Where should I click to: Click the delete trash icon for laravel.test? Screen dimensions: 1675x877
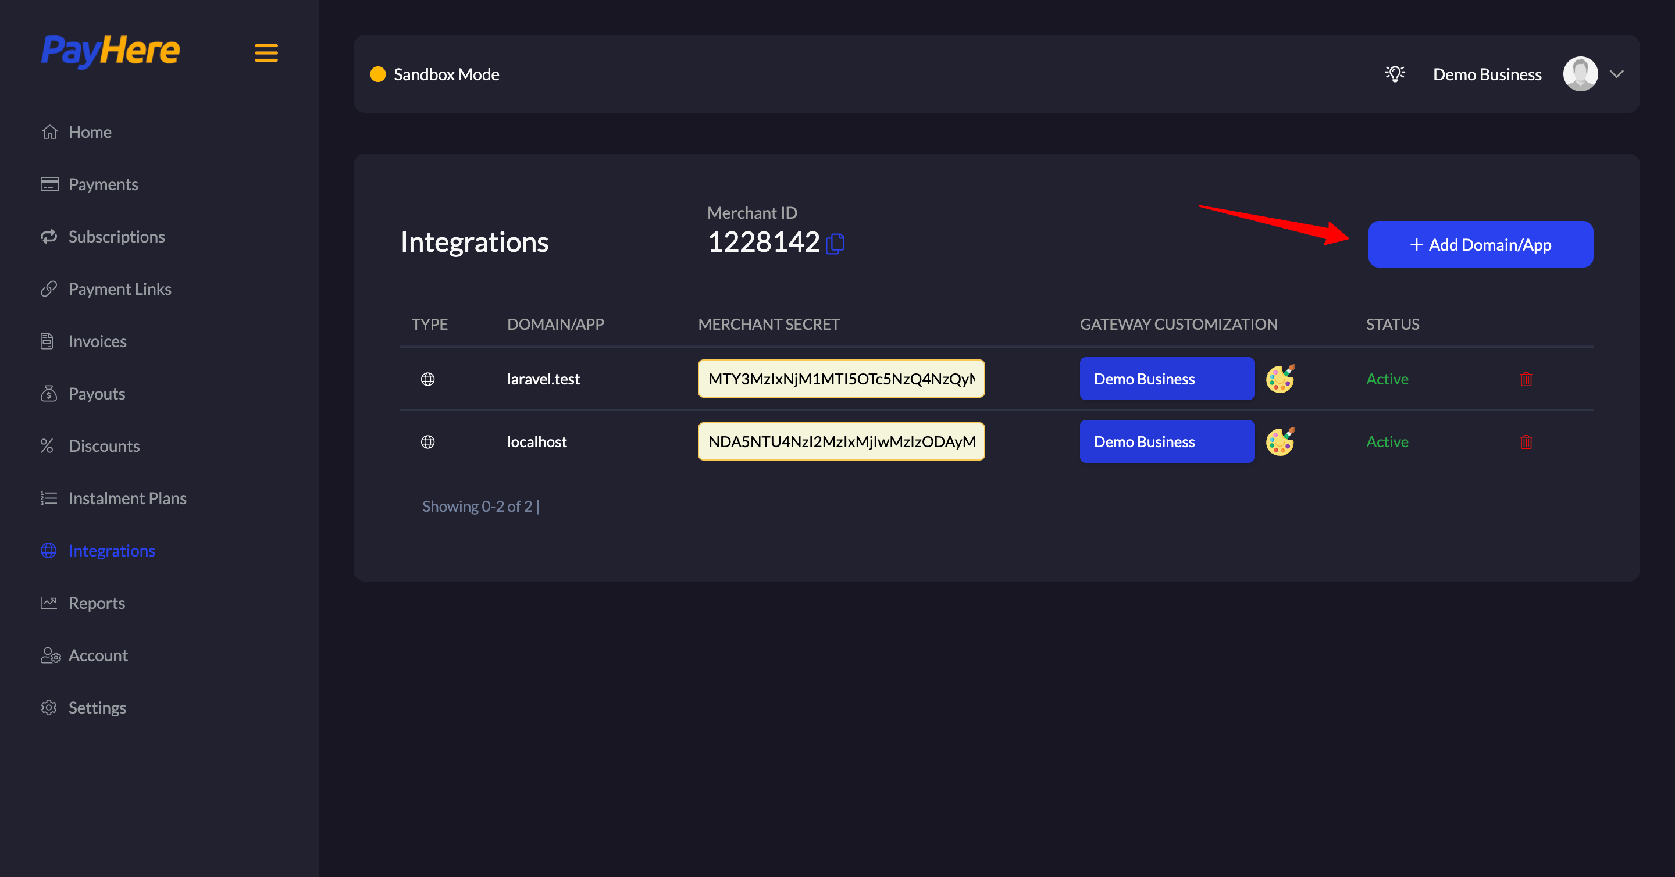1527,379
